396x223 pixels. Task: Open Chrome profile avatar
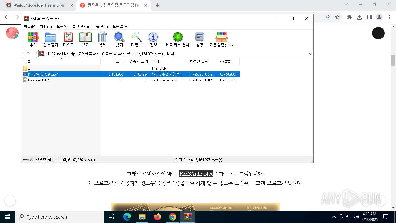[379, 17]
